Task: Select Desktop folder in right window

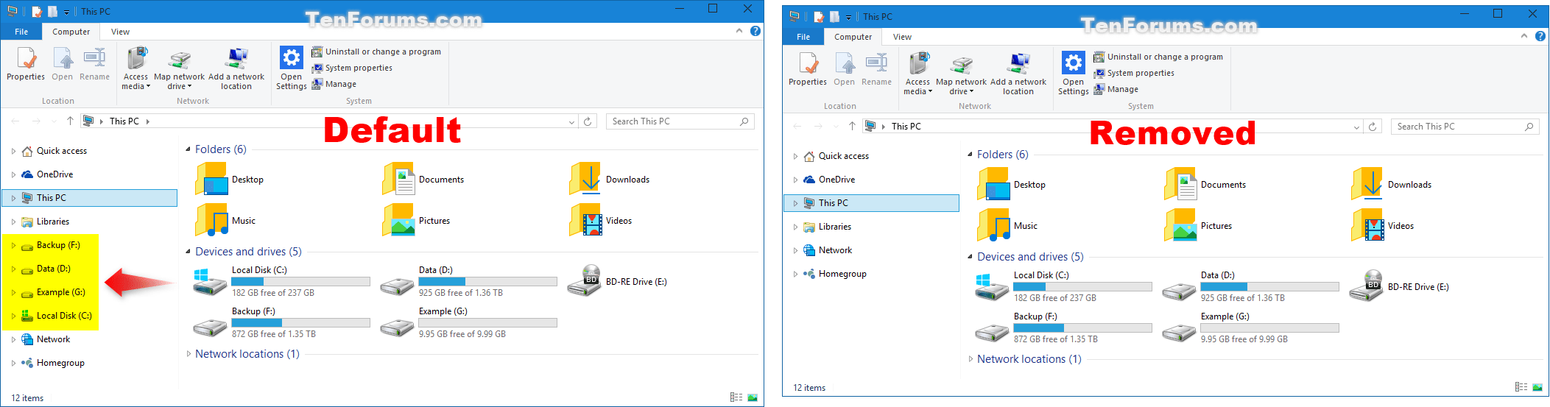Action: (1012, 184)
